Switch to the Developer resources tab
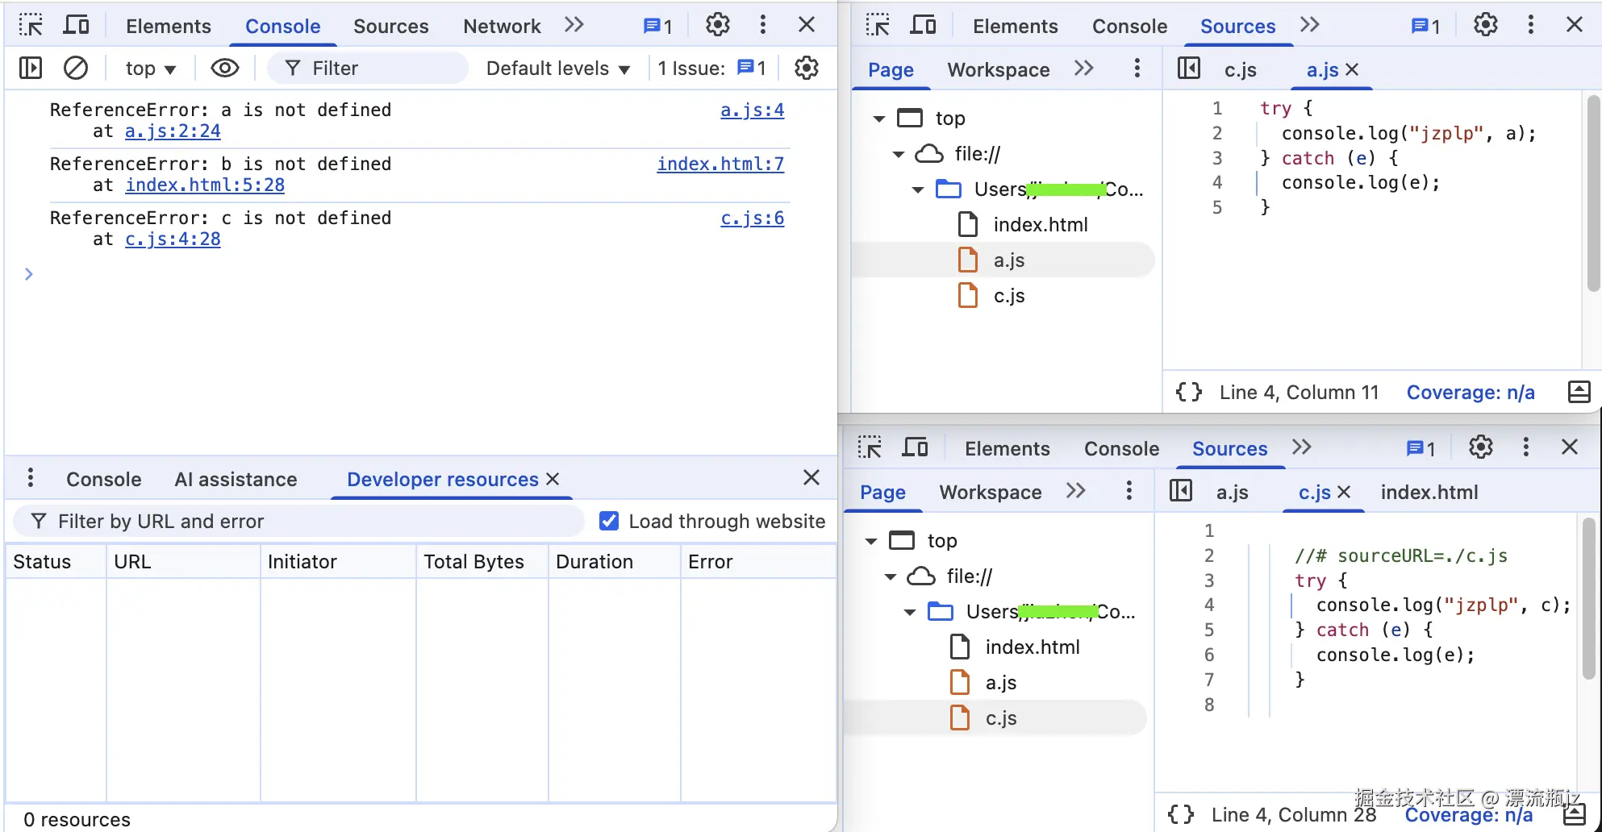The image size is (1602, 832). [x=442, y=479]
